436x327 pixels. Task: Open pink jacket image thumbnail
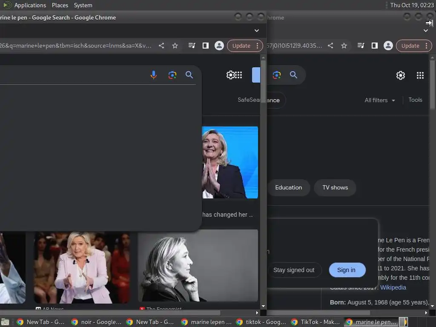(82, 267)
